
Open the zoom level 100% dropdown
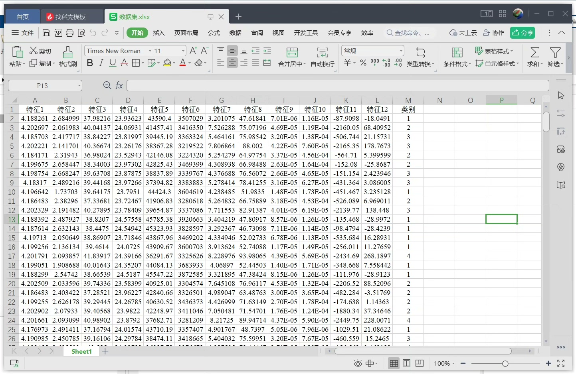[x=444, y=363]
